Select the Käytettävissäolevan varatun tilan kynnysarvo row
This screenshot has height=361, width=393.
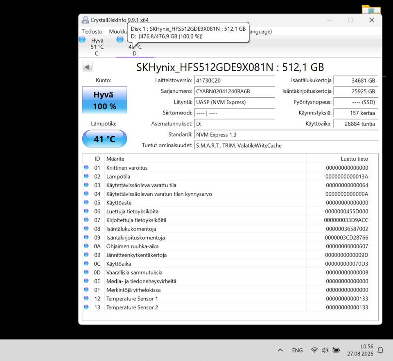click(226, 194)
